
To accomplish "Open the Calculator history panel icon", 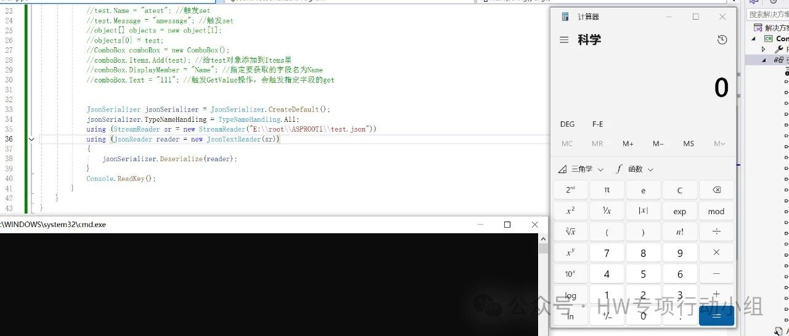I will (722, 39).
